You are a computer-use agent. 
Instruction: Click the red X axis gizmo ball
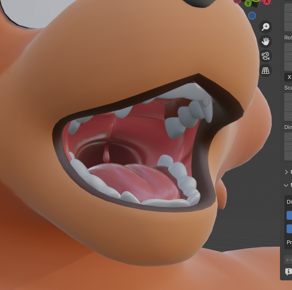tap(267, 2)
